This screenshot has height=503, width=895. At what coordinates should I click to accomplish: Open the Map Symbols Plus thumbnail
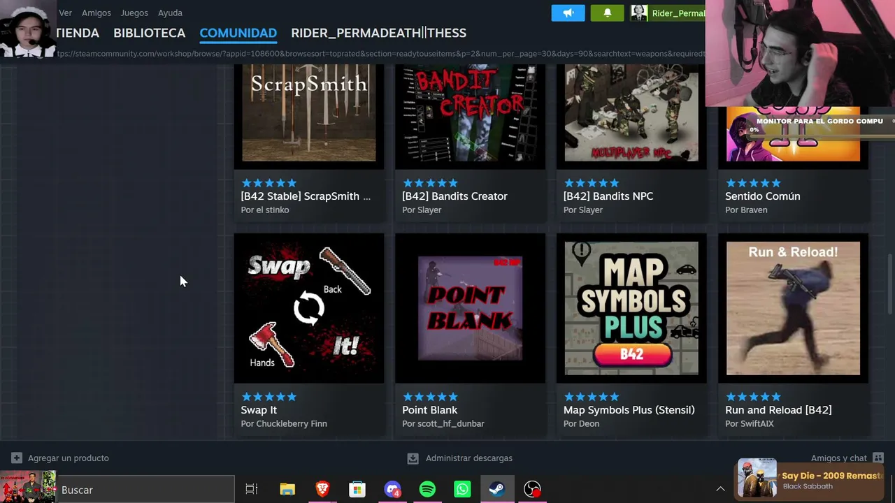631,308
